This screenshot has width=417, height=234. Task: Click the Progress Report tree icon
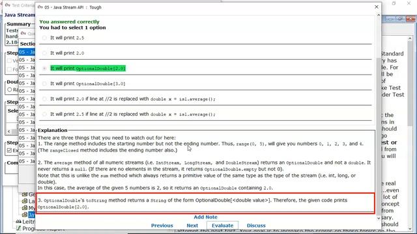pyautogui.click(x=18, y=228)
